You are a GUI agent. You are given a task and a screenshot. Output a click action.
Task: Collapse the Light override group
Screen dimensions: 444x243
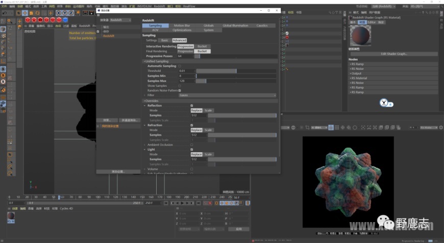click(145, 150)
